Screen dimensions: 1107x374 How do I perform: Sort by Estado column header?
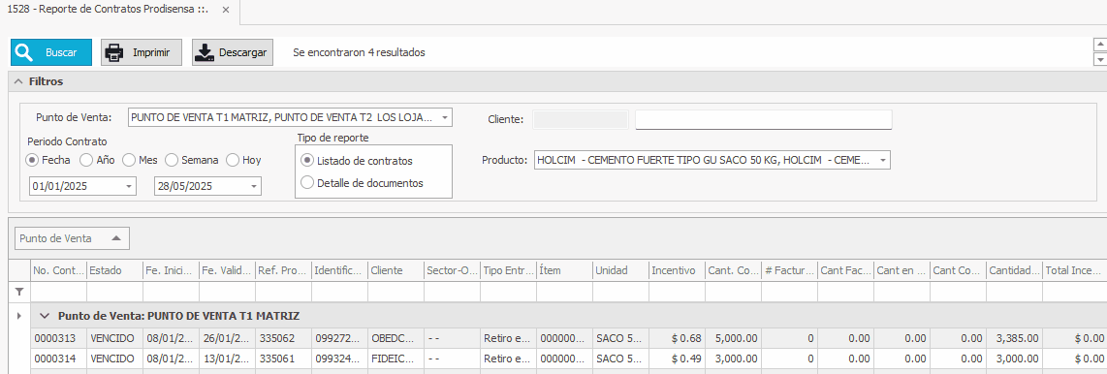[x=115, y=270]
